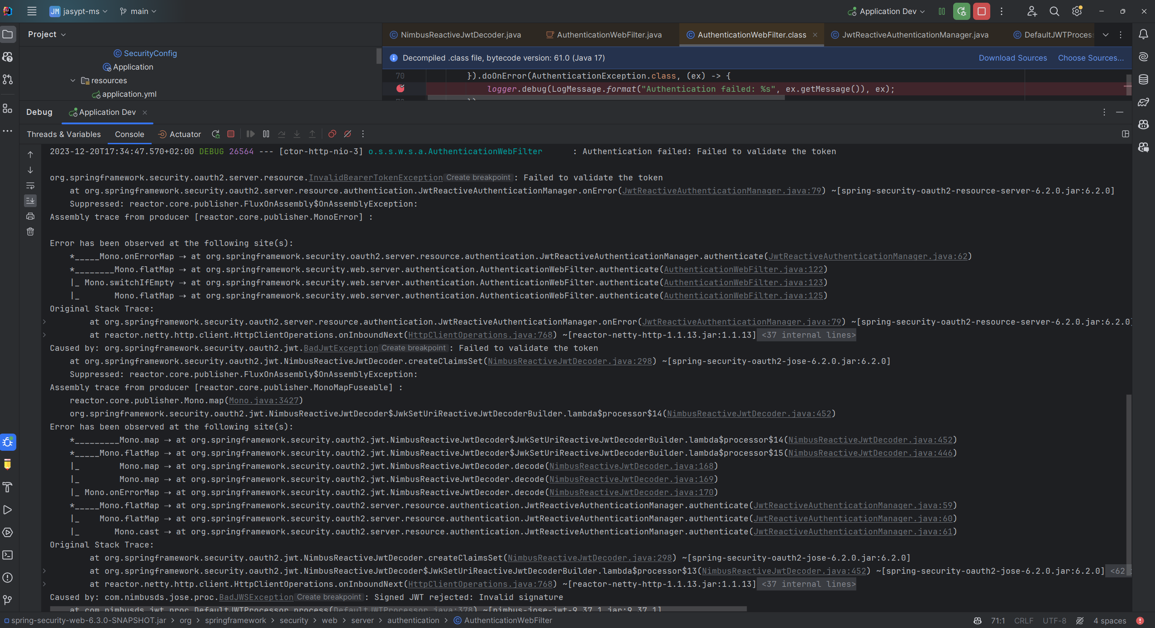Select the Stop button in the debug toolbar
Screen dimensions: 1155x628
tap(231, 134)
